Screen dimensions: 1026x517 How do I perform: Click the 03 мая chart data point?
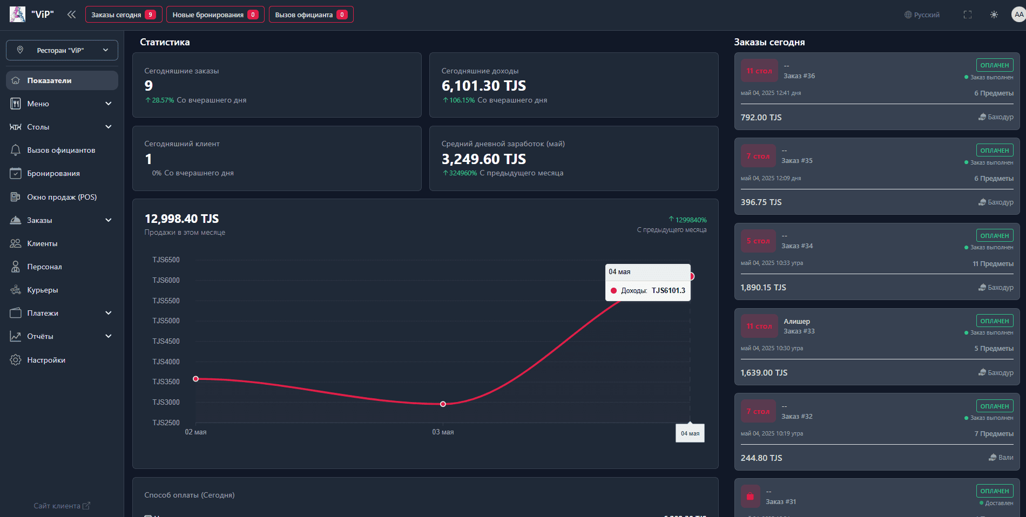(x=443, y=404)
